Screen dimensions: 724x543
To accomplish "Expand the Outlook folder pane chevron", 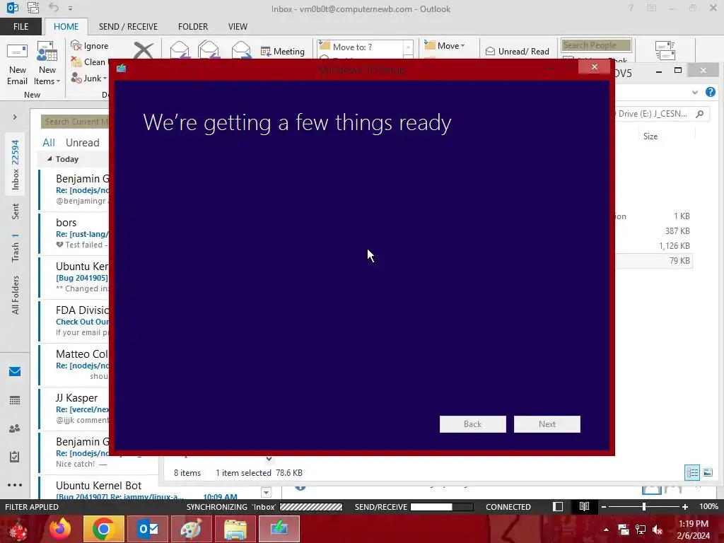I will [x=15, y=117].
